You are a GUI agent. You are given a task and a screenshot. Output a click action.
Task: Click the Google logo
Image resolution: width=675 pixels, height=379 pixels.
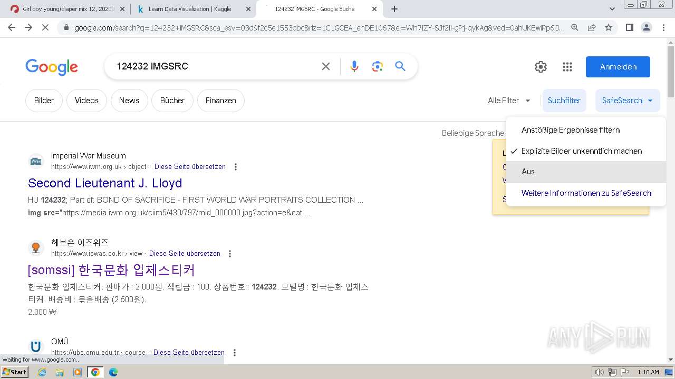click(x=52, y=67)
